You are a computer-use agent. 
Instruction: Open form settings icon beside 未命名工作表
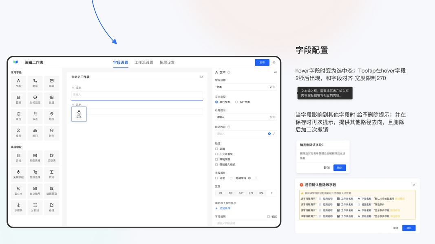(x=201, y=76)
